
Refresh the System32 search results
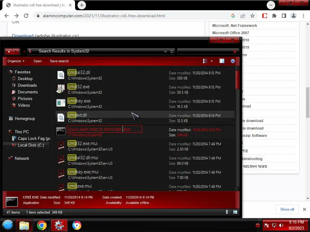[172, 51]
